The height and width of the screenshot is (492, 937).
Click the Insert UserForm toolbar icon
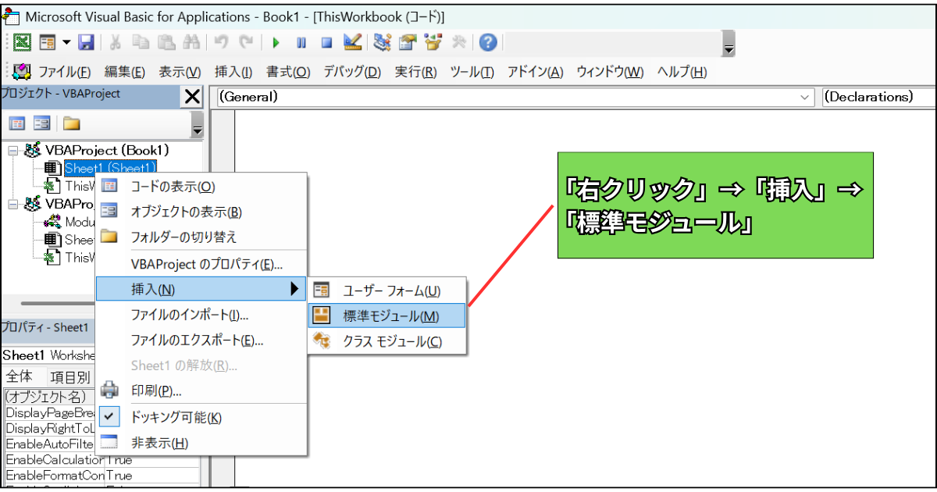pos(48,42)
